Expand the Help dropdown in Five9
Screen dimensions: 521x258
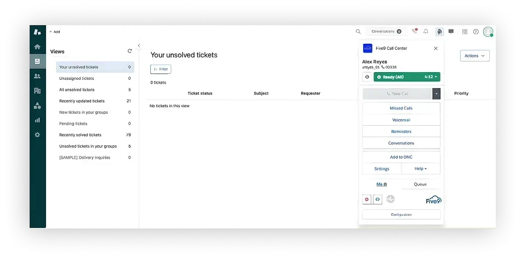coord(421,169)
